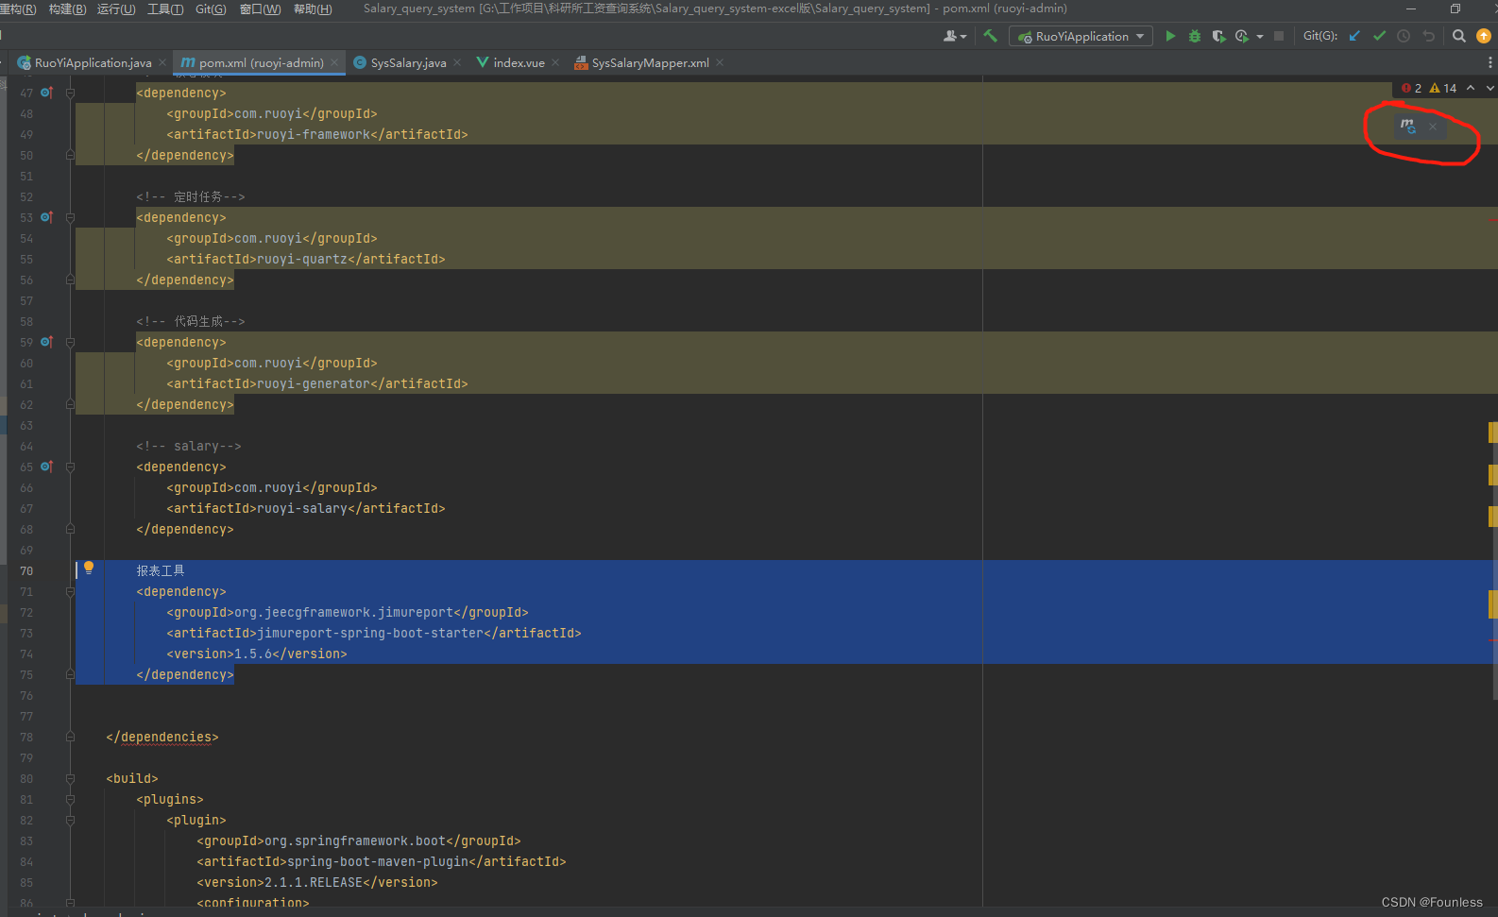Start debugging with the bug icon
The height and width of the screenshot is (917, 1498).
[x=1195, y=36]
